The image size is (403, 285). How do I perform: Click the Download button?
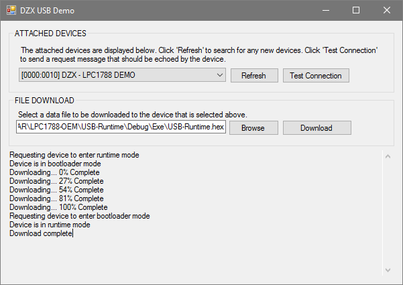(317, 127)
